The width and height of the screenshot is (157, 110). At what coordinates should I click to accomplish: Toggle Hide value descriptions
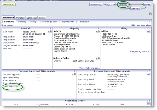coord(141,25)
